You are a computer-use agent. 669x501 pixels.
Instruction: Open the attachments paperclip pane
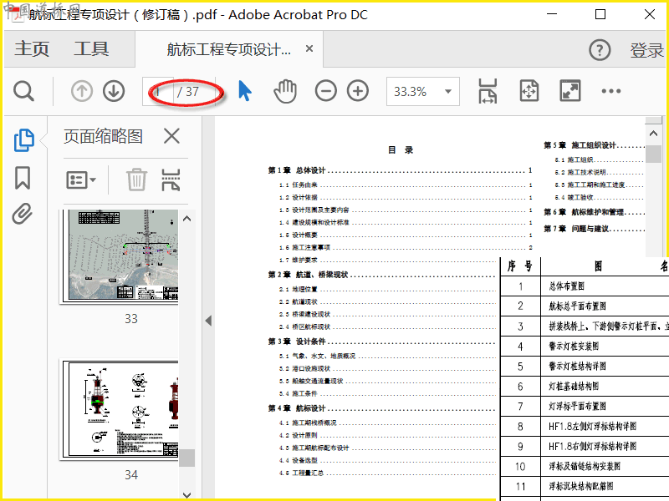[x=23, y=214]
